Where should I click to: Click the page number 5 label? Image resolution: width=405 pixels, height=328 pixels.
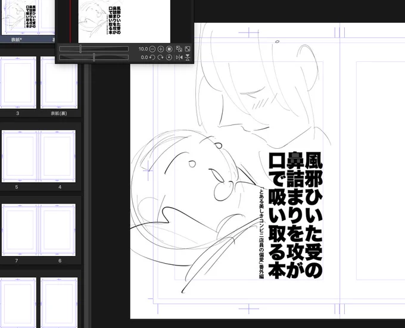tap(17, 187)
